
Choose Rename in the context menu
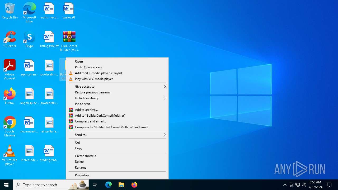coord(117,168)
